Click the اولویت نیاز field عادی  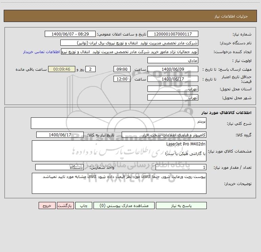173,60
